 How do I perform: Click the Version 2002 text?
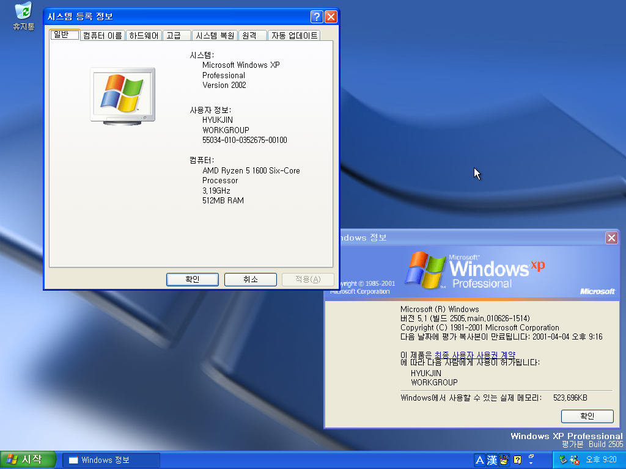(x=224, y=85)
